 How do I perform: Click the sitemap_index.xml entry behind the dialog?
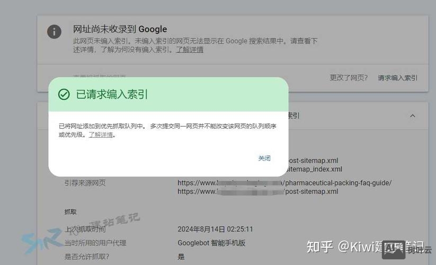[314, 169]
